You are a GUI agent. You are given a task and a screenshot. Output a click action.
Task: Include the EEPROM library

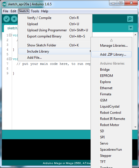(x=111, y=76)
